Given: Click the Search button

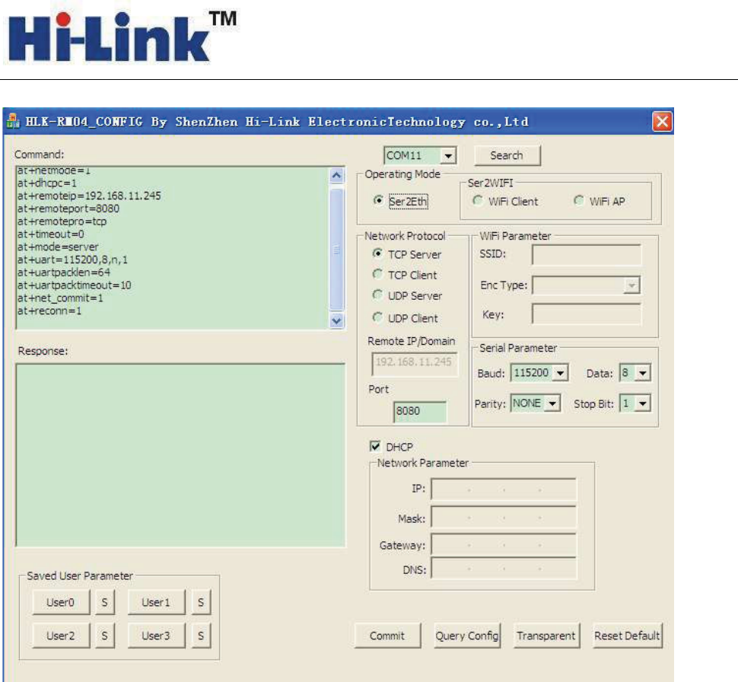Looking at the screenshot, I should (507, 155).
